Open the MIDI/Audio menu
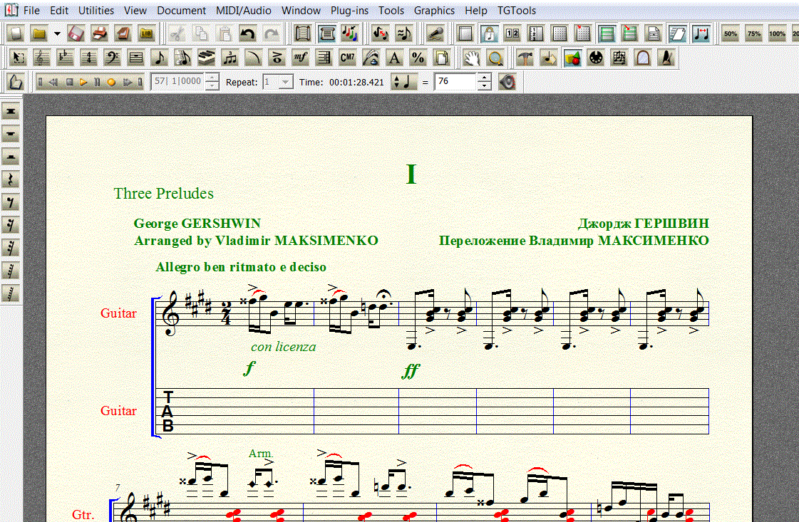799x522 pixels. pyautogui.click(x=244, y=10)
